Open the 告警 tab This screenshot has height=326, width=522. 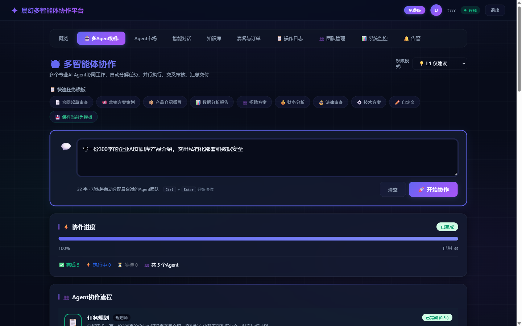click(412, 38)
